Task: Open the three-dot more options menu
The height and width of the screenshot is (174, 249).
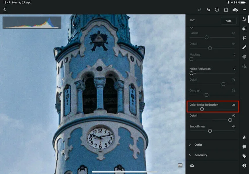Action: 244,10
